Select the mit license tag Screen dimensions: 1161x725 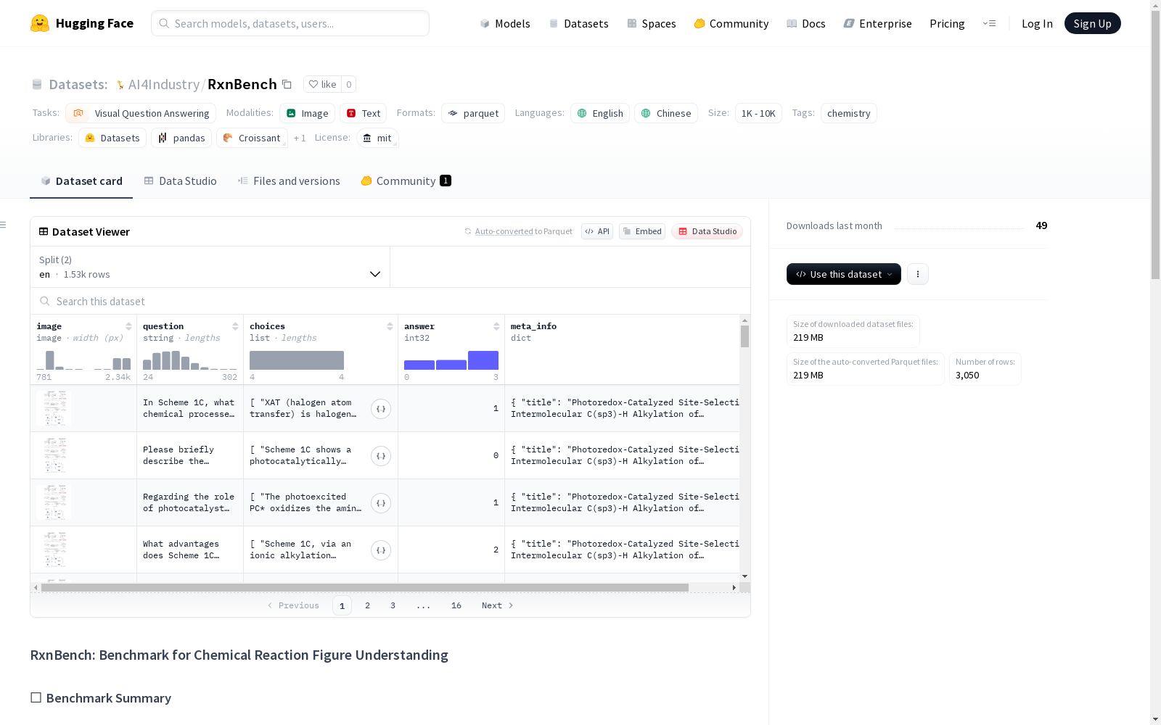(377, 138)
